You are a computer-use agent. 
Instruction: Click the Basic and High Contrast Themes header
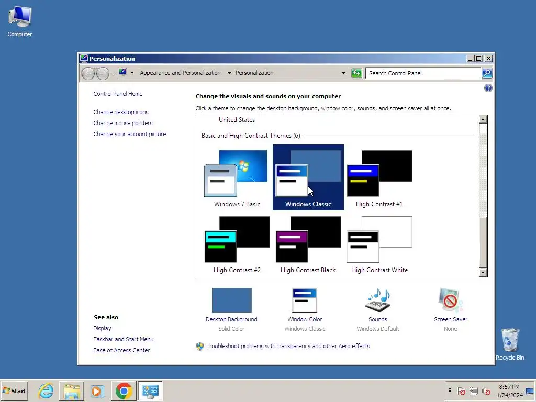[251, 136]
